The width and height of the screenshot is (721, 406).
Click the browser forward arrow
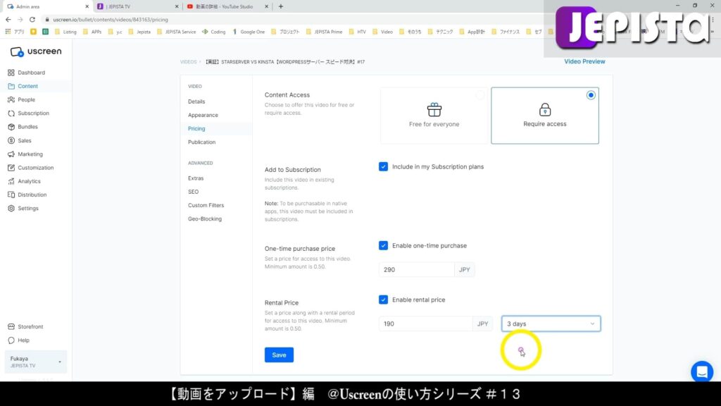click(x=20, y=19)
